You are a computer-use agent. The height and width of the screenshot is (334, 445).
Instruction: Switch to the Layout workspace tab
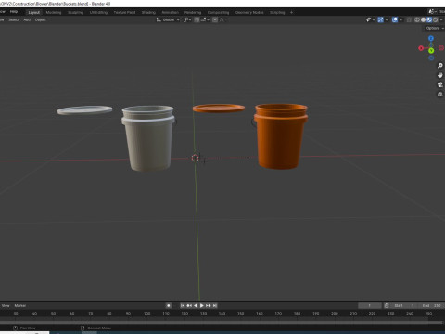(x=34, y=12)
